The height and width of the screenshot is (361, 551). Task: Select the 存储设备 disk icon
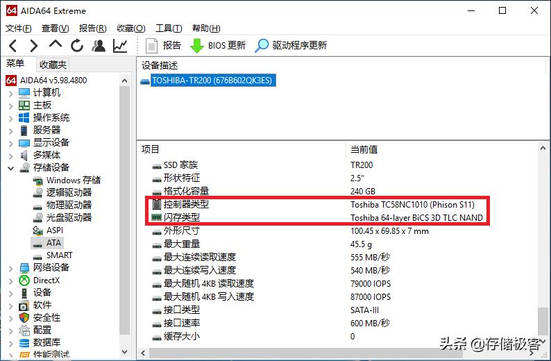(24, 167)
